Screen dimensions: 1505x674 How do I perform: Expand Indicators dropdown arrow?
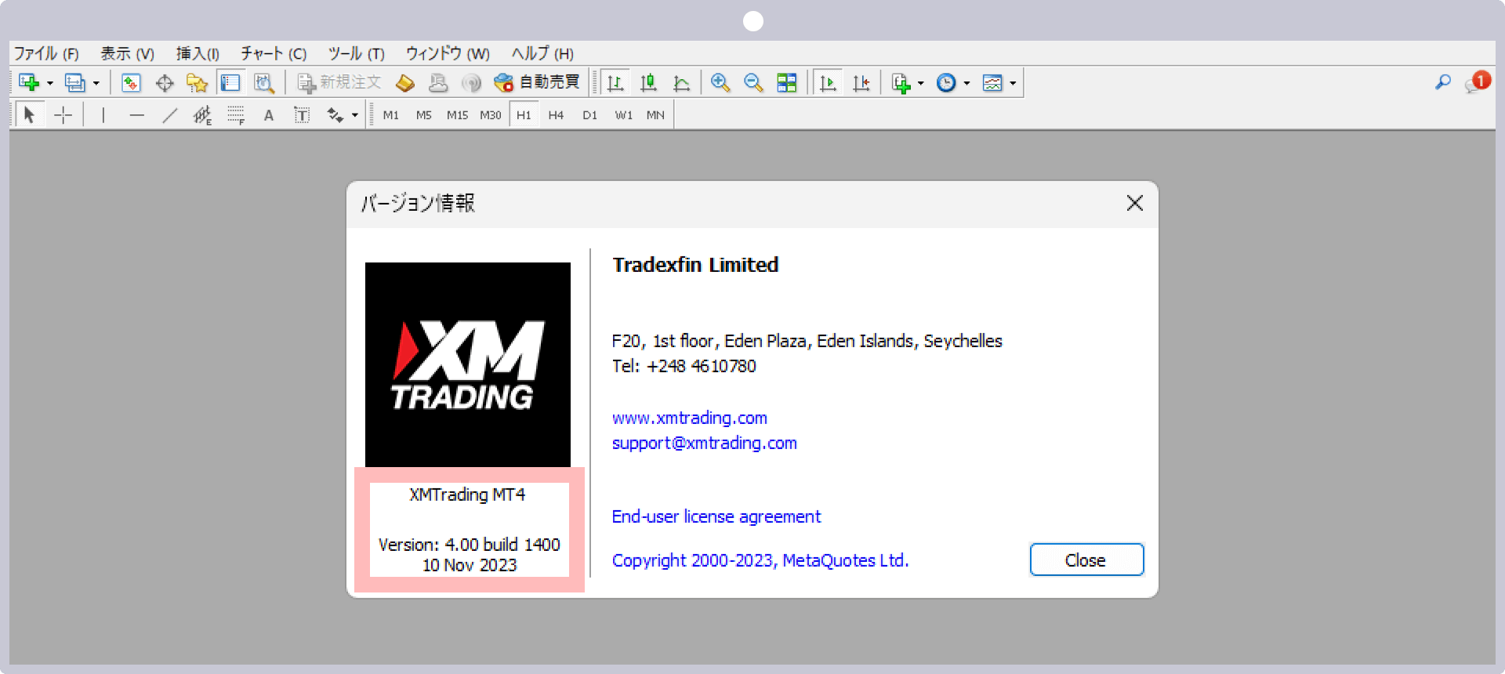coord(920,83)
